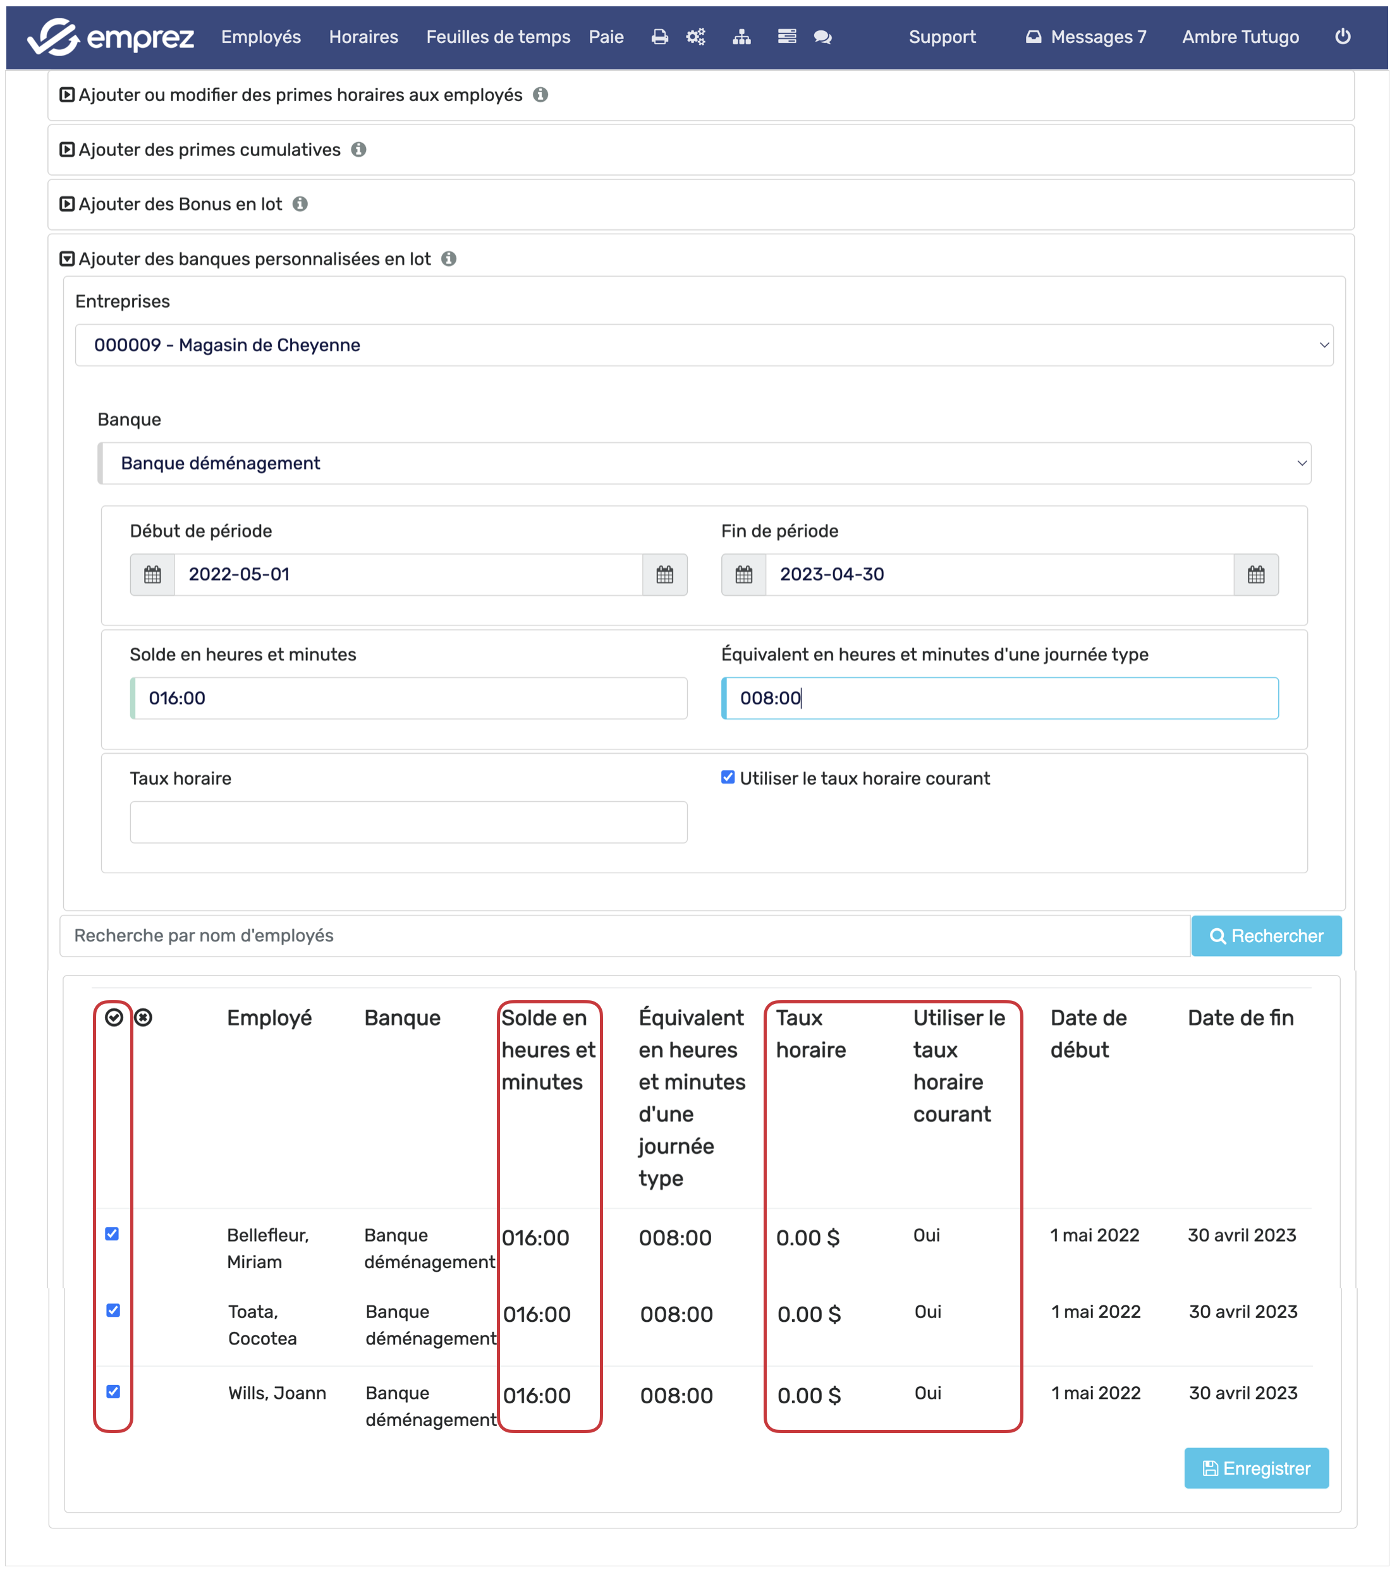
Task: Click the select-all circle-check icon
Action: (x=114, y=1017)
